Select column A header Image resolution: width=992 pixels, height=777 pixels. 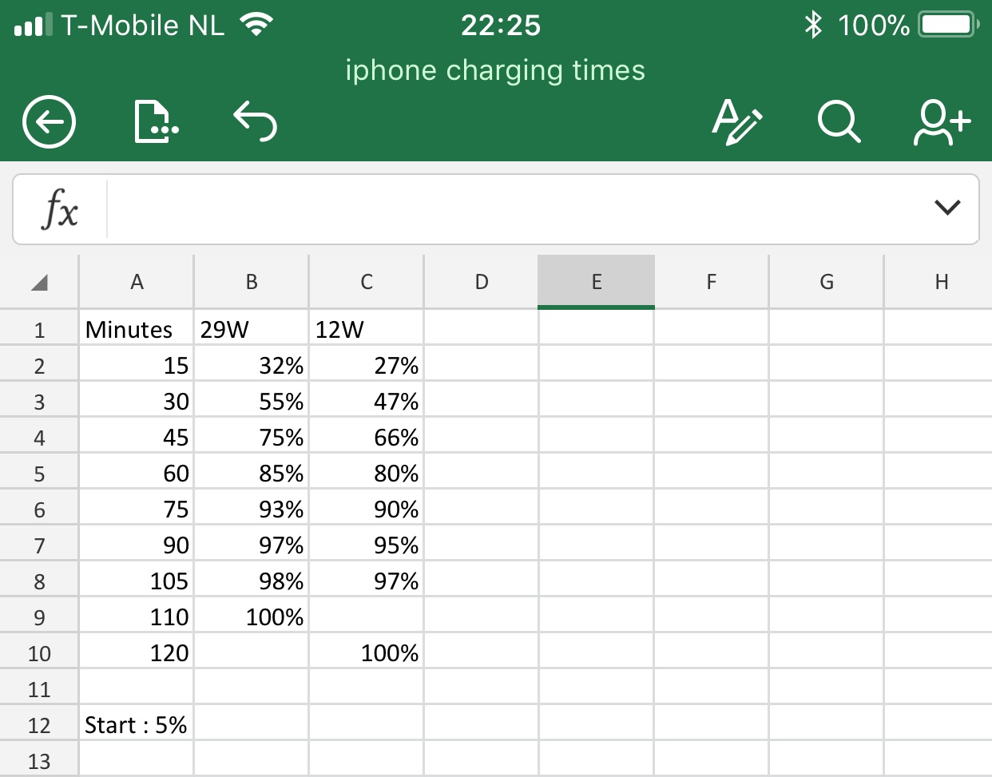pyautogui.click(x=137, y=282)
